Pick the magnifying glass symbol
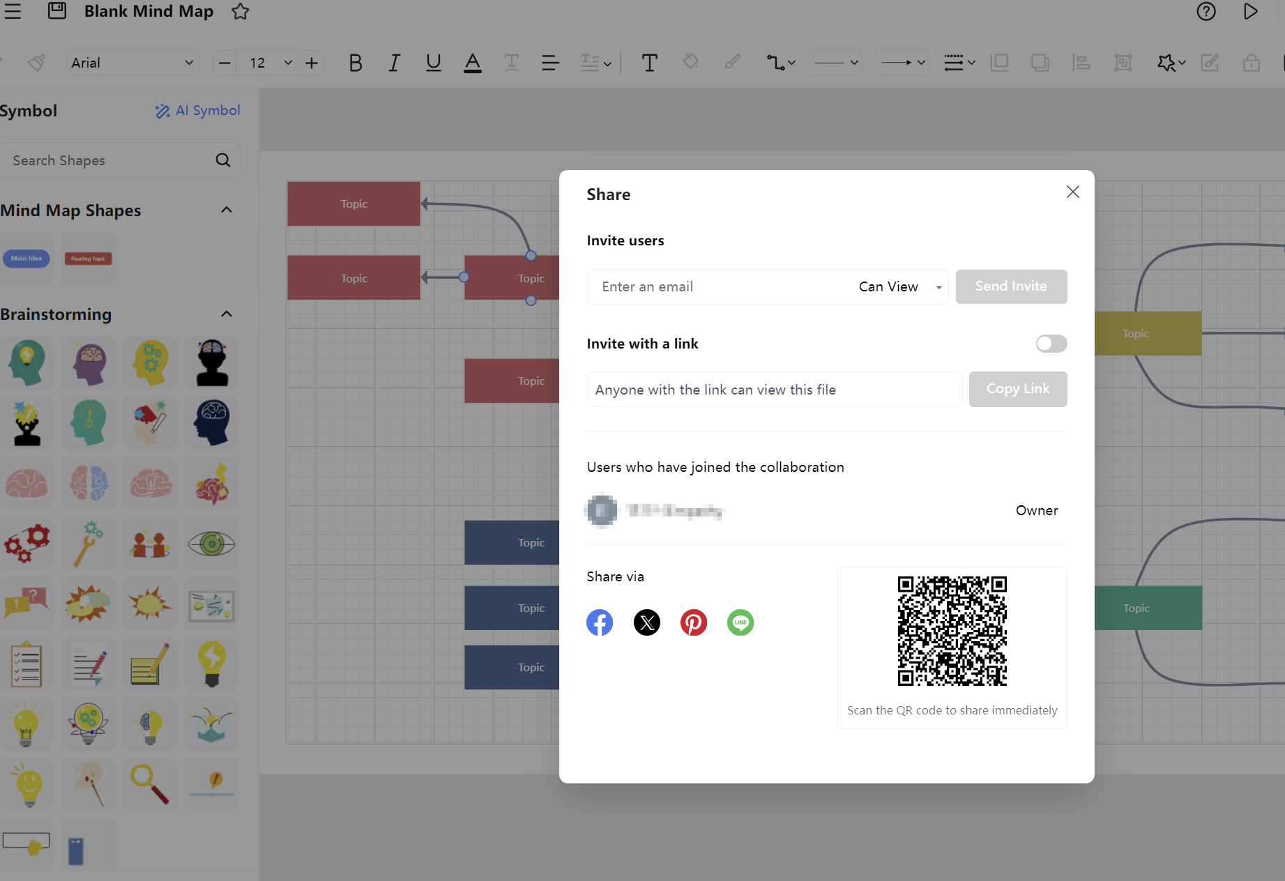This screenshot has height=881, width=1285. pos(151,784)
